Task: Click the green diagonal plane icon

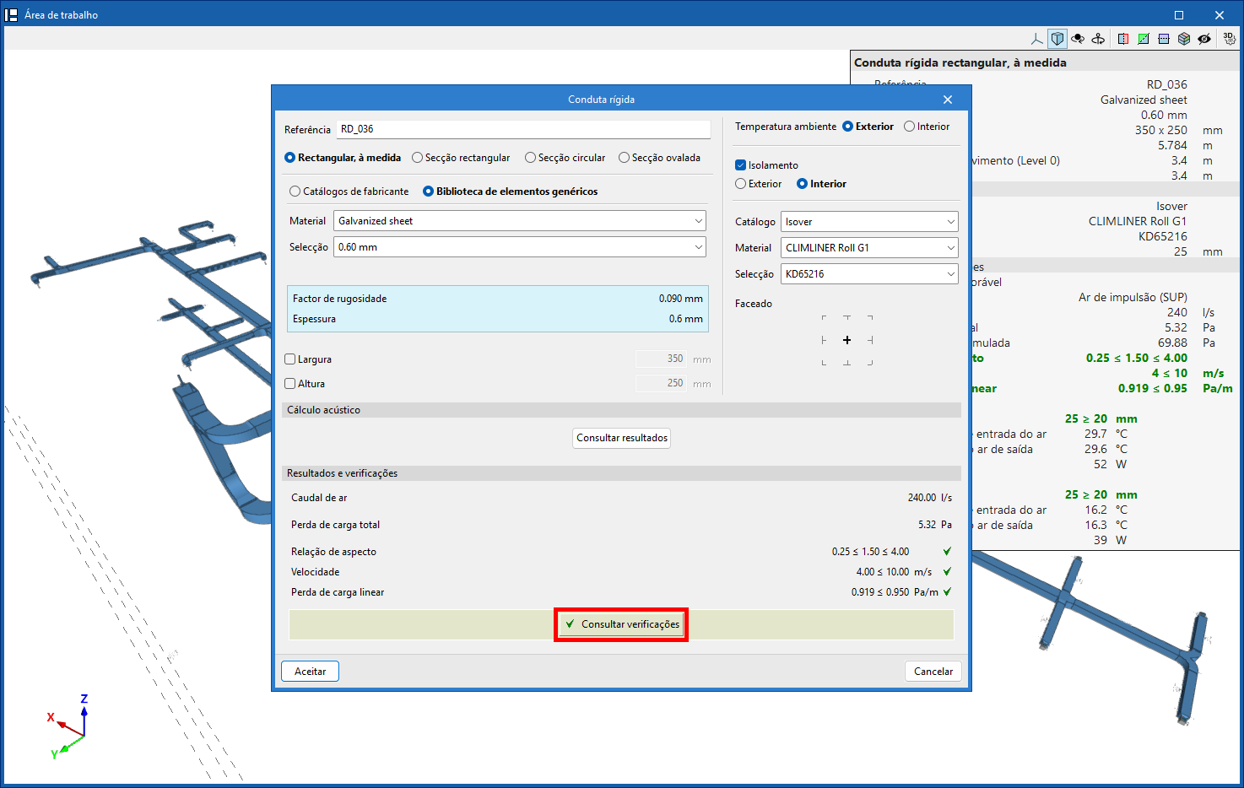Action: [x=1144, y=39]
